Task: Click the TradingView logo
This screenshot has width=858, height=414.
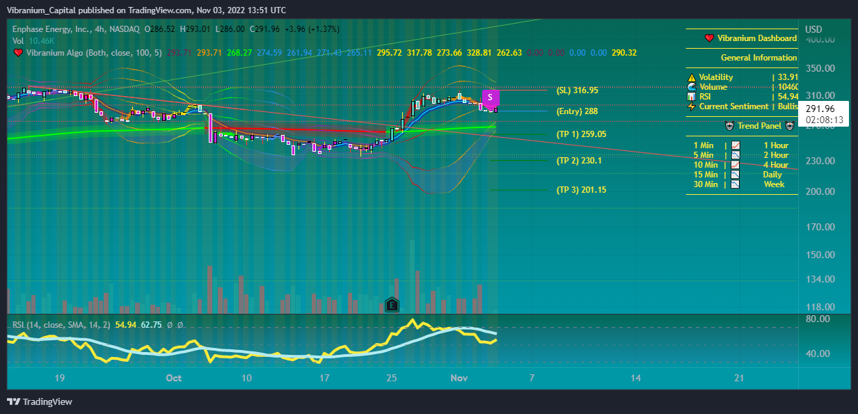Action: pyautogui.click(x=40, y=401)
